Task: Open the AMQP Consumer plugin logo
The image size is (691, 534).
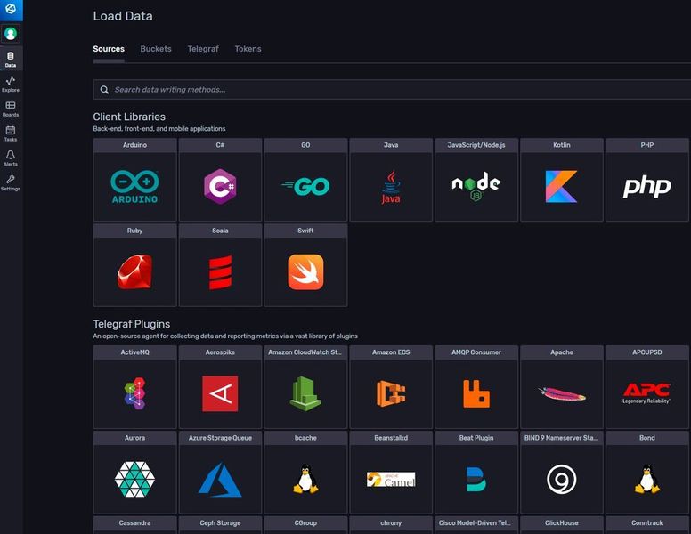Action: click(476, 393)
